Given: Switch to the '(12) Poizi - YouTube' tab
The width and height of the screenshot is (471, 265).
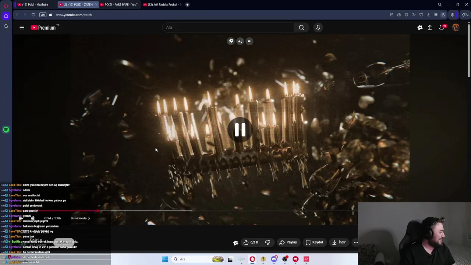Looking at the screenshot, I should (35, 4).
